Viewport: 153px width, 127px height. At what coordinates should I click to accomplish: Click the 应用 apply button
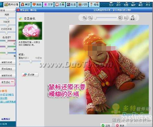106,125
